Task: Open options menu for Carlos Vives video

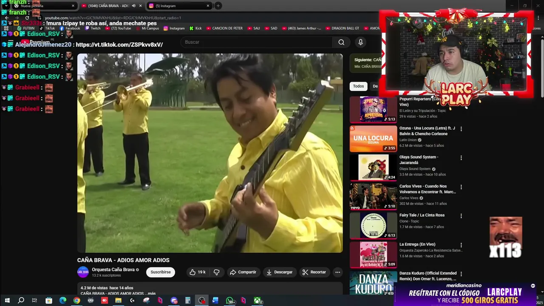Action: click(x=461, y=187)
